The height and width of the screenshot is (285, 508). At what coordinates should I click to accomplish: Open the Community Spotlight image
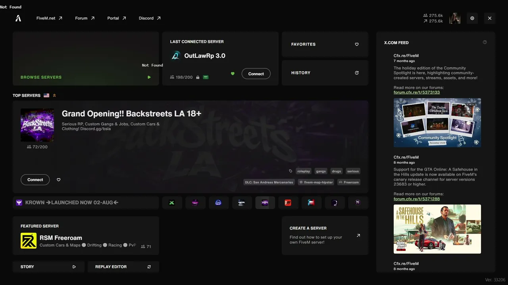437,123
